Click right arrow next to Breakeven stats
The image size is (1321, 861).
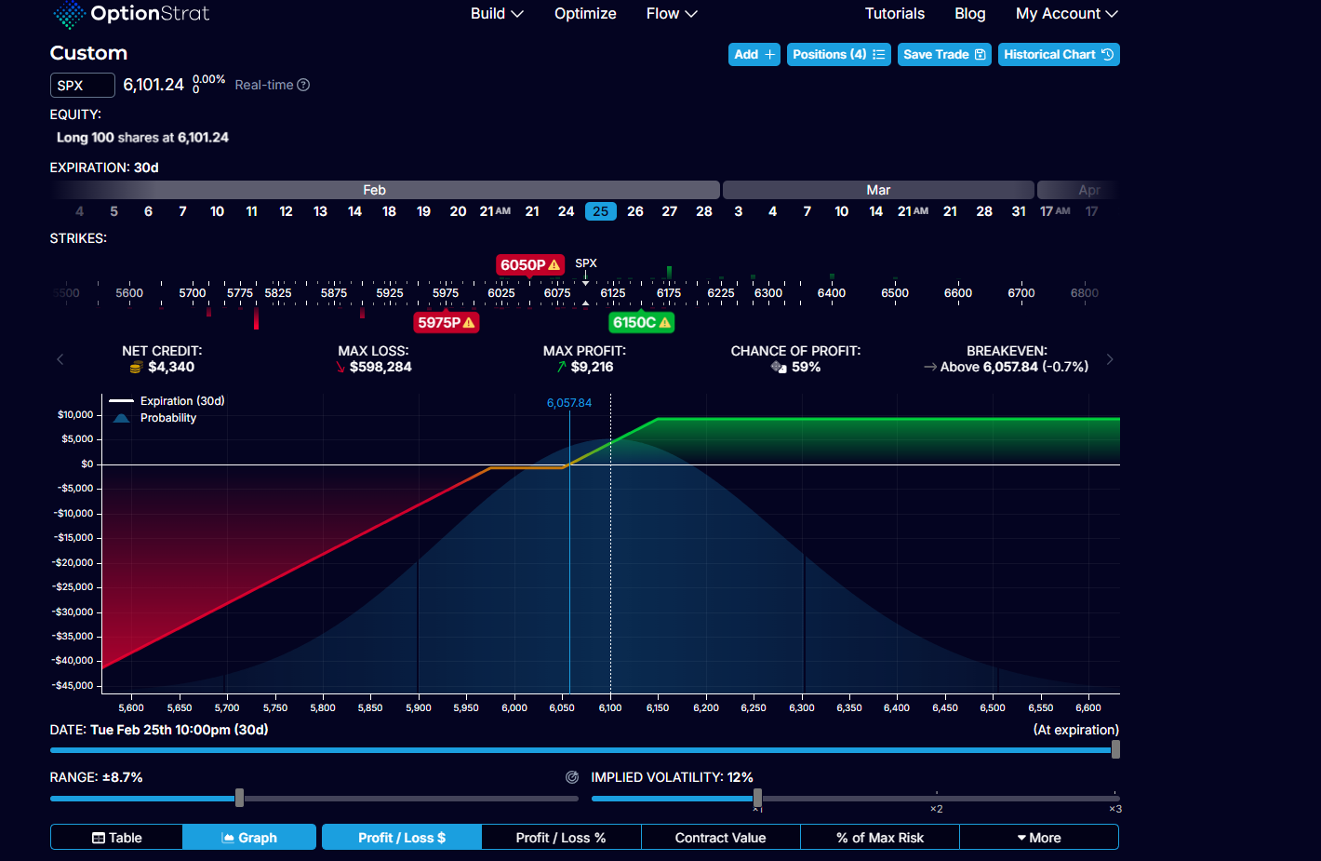[1109, 359]
